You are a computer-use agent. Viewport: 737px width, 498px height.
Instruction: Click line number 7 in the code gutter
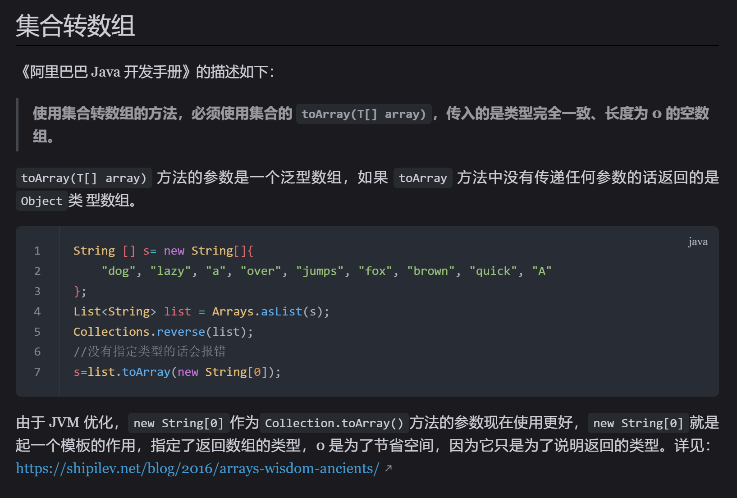click(37, 372)
